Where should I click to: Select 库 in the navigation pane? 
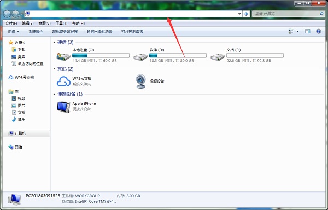[x=16, y=91]
